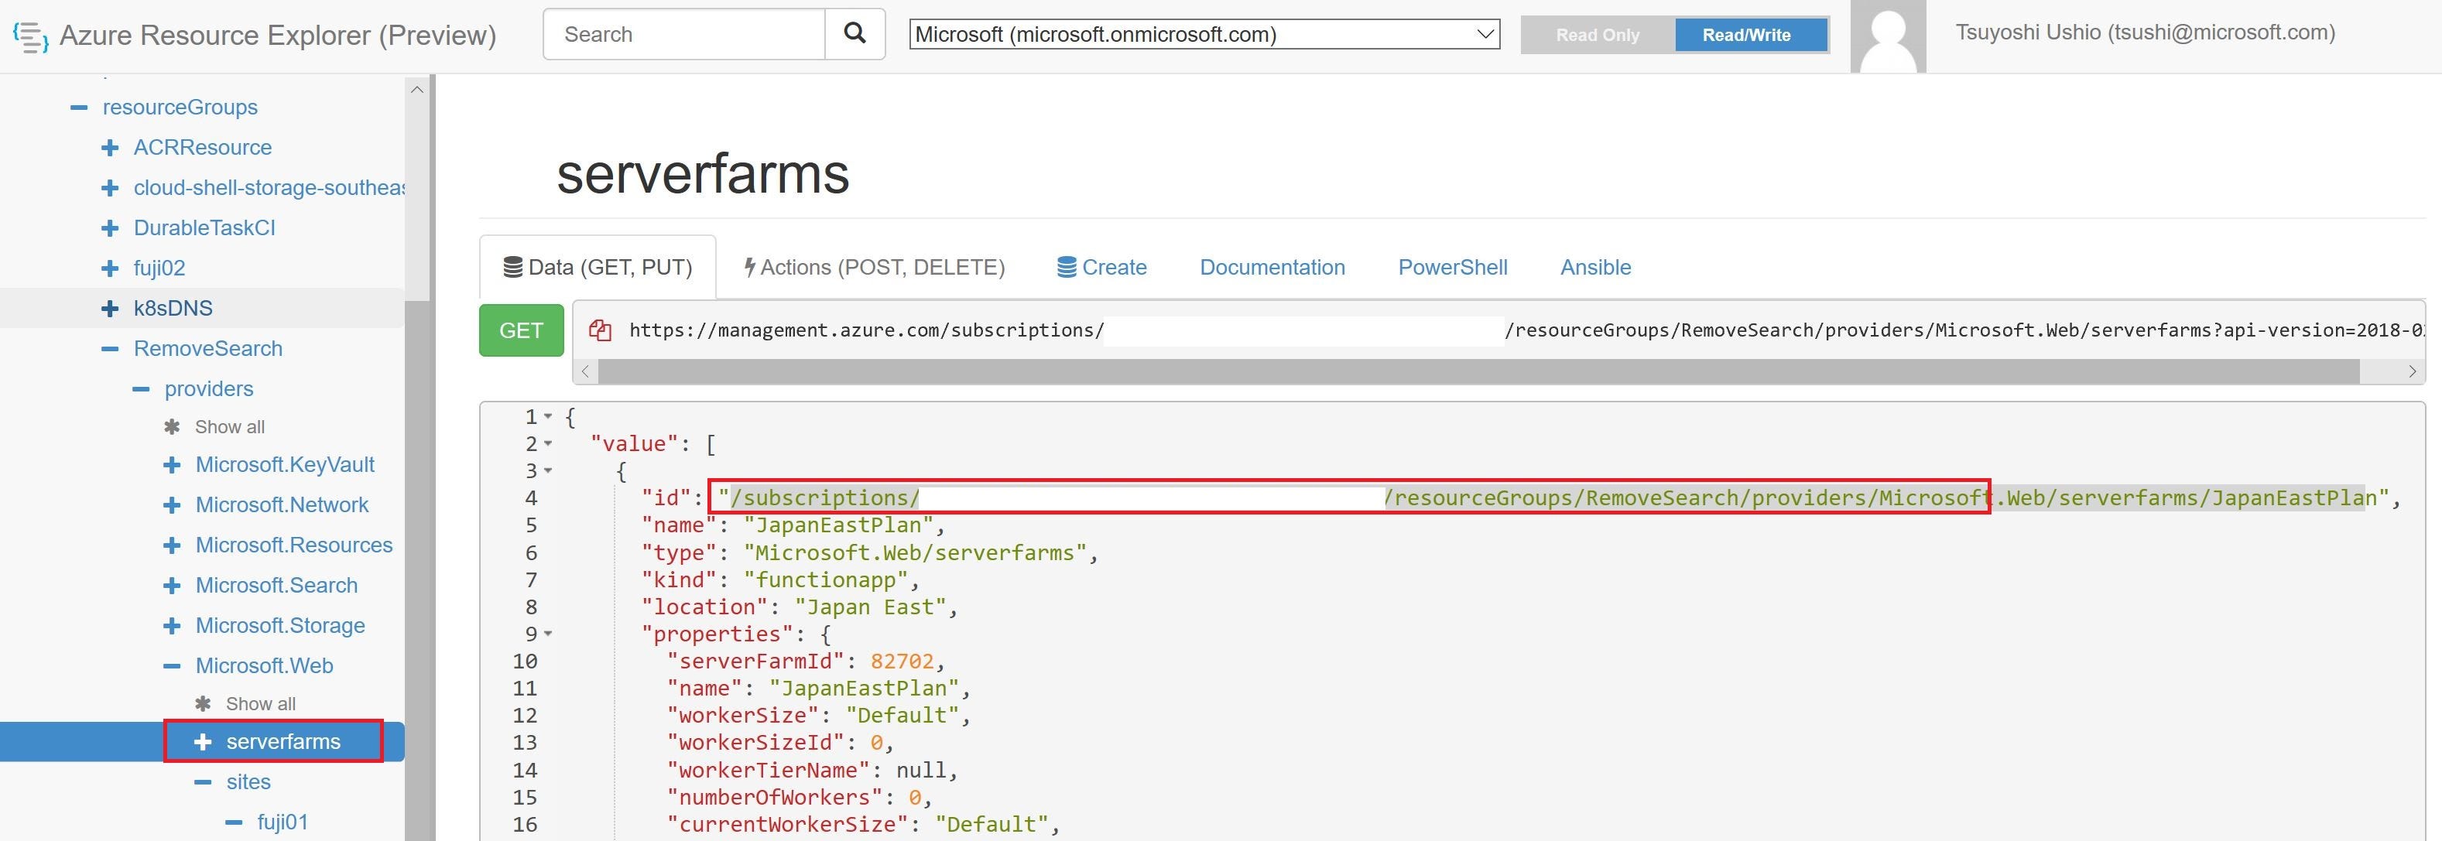The height and width of the screenshot is (841, 2442).
Task: Click the "serverFarmId" value 82702
Action: [x=902, y=661]
